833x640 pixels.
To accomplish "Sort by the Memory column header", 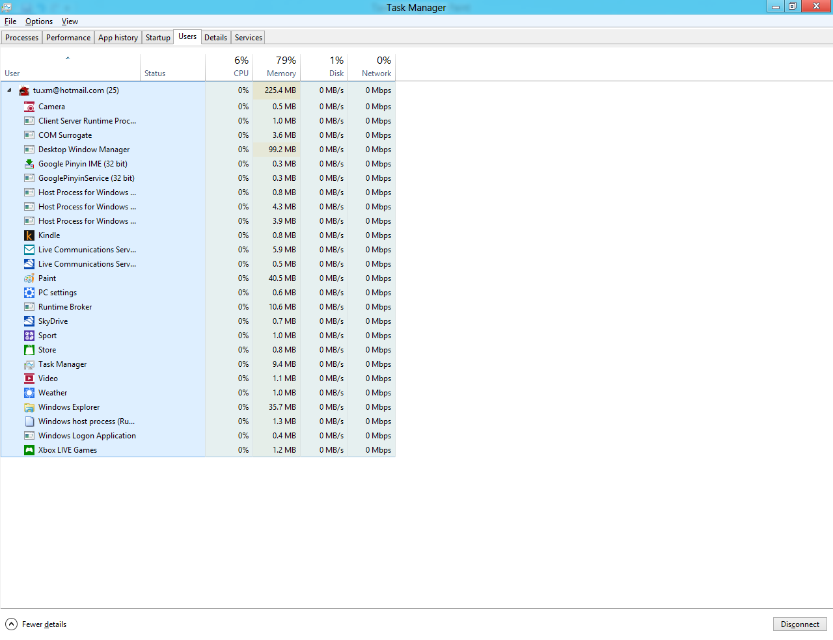I will click(277, 67).
